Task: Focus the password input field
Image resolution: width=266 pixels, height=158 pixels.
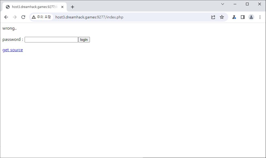Action: (51, 40)
